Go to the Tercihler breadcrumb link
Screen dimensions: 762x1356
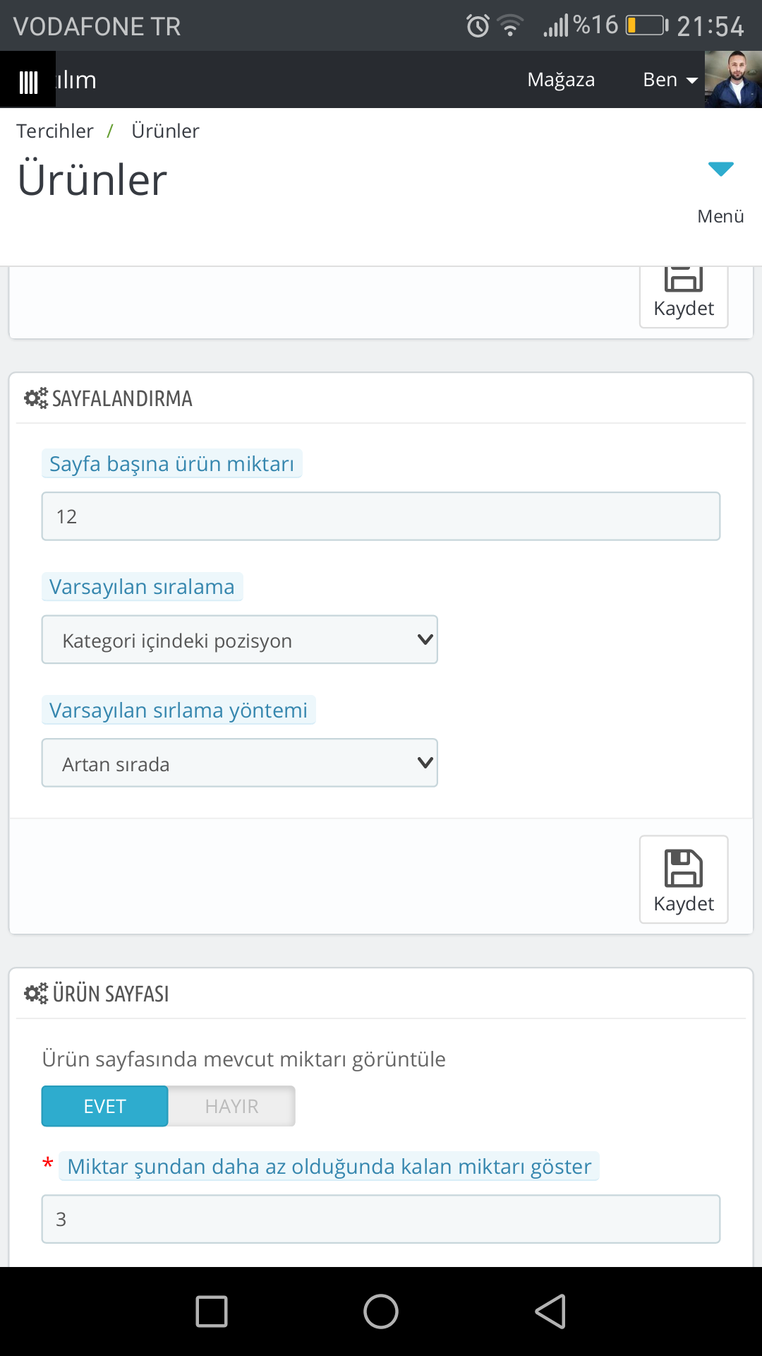[x=55, y=131]
